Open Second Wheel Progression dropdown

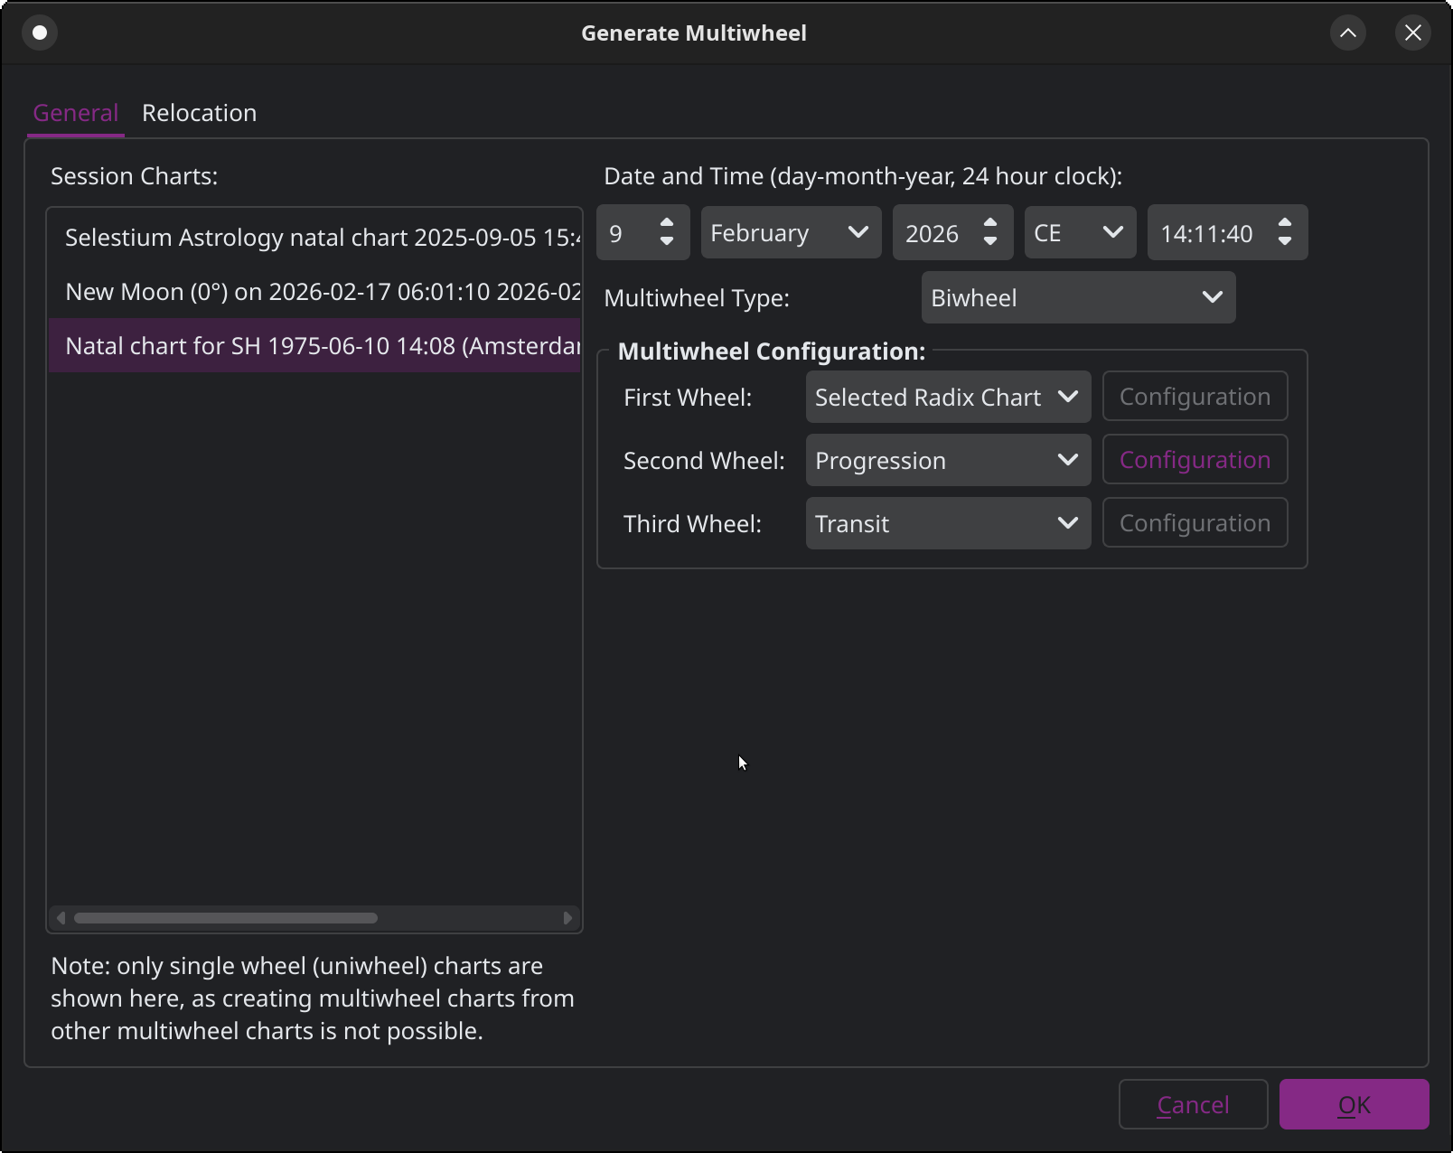[947, 461]
